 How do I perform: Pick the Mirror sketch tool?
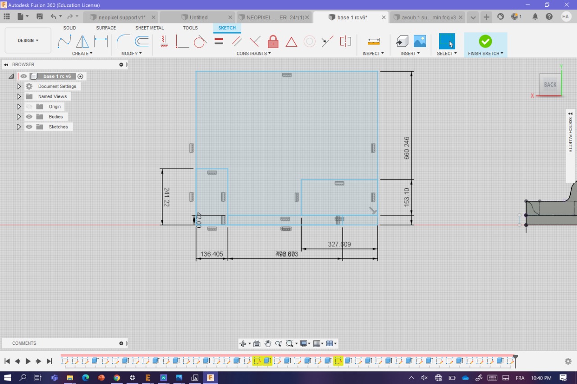click(82, 41)
